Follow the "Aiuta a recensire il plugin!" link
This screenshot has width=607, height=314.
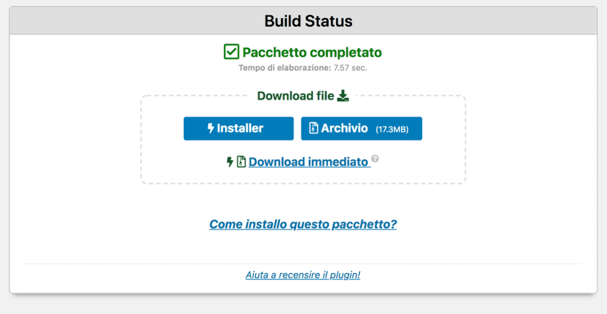(303, 275)
